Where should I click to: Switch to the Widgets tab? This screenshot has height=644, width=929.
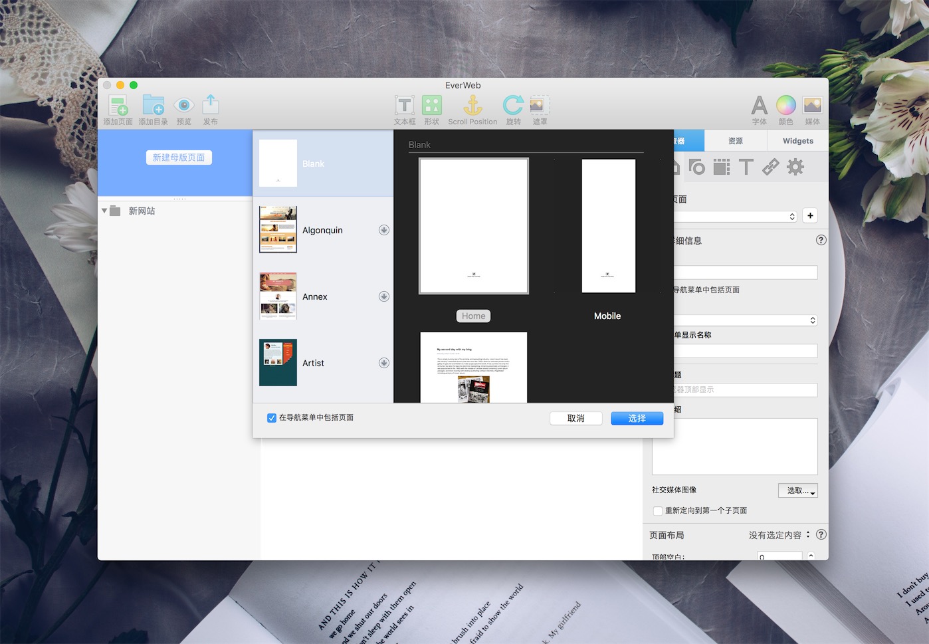pyautogui.click(x=798, y=141)
